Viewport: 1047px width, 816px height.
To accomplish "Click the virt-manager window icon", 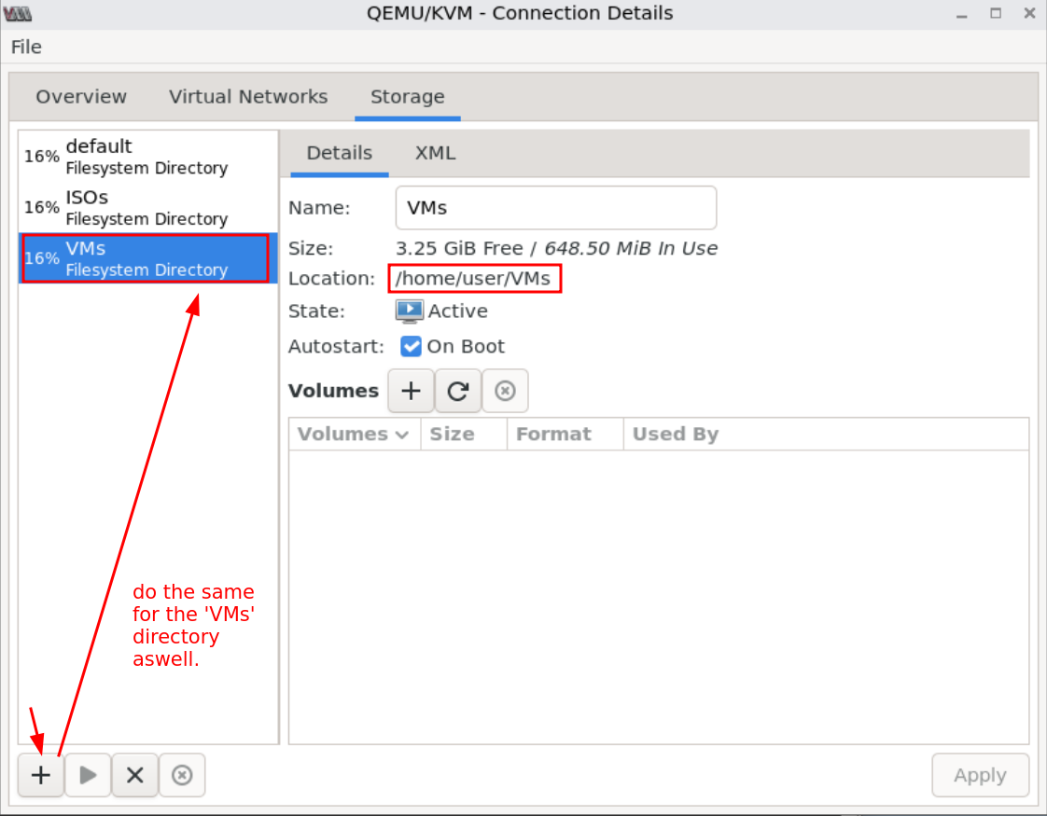I will (18, 13).
